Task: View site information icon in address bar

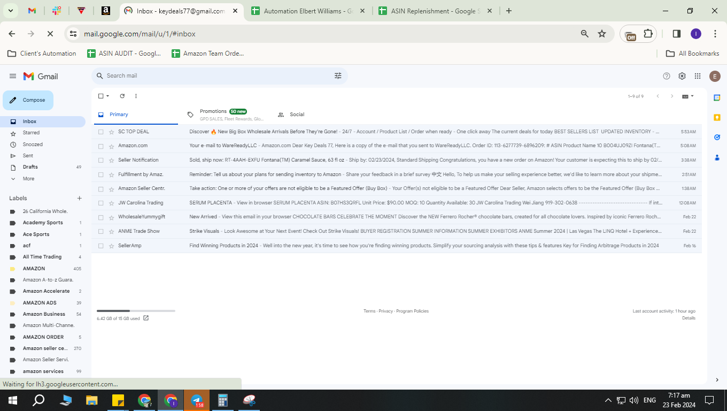Action: 73,34
